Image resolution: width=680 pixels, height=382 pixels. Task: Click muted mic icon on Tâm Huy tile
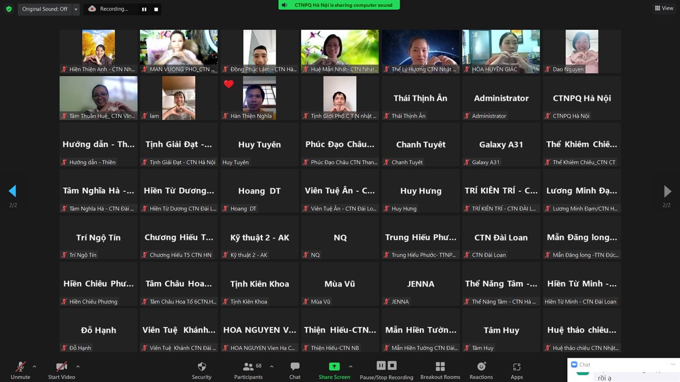[467, 348]
